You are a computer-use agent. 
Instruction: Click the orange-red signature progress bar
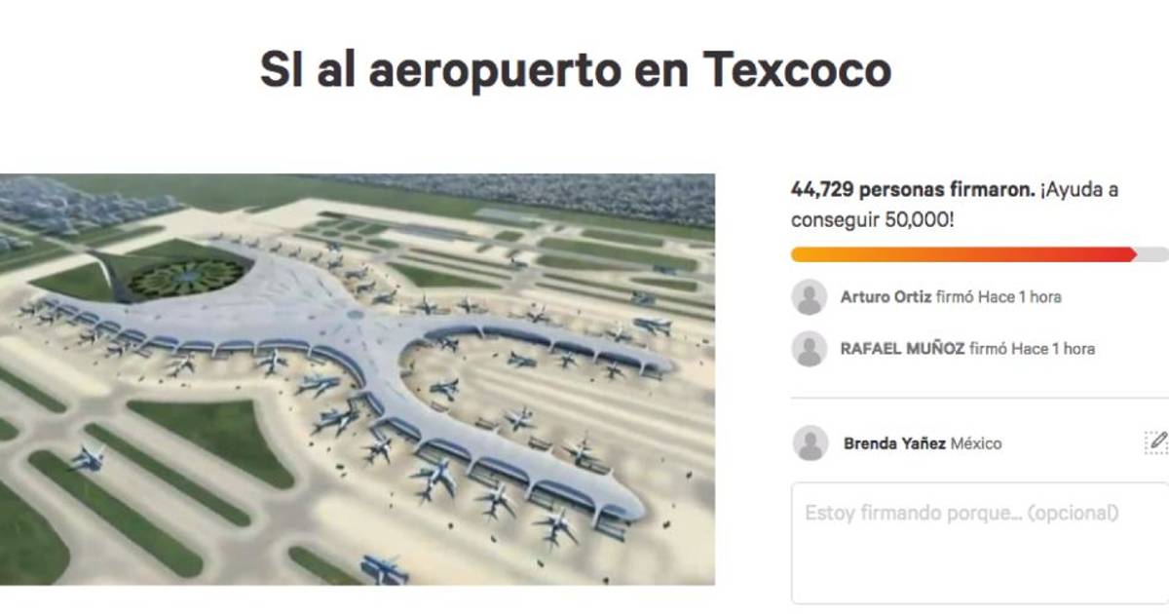[963, 254]
